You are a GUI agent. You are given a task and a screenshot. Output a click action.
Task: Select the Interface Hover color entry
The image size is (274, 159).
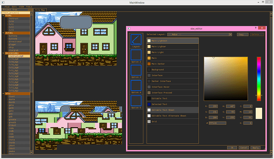coord(173,87)
